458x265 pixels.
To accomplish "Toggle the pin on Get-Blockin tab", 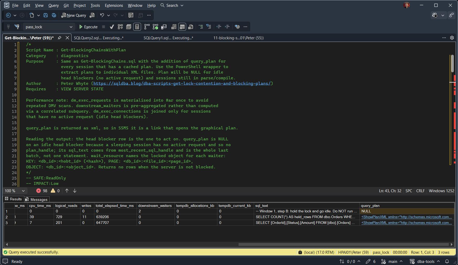I will 60,38.
